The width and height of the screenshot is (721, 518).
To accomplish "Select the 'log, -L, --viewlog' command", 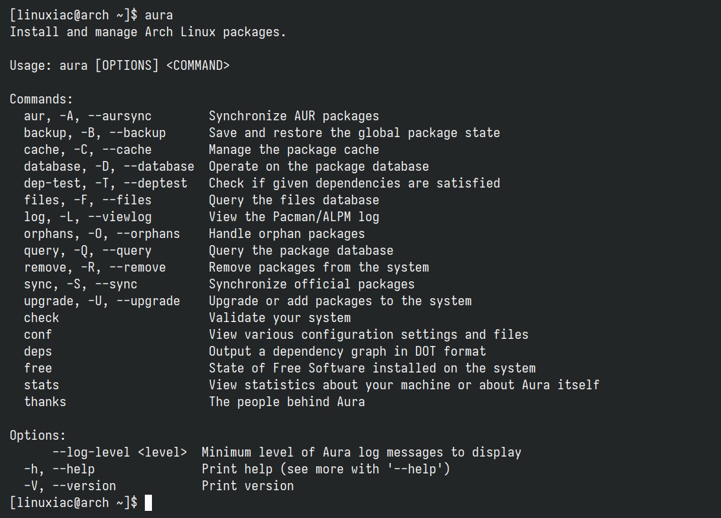I will [x=87, y=217].
